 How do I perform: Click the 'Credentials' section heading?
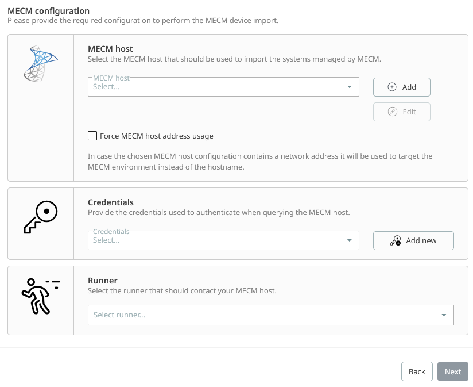coord(111,202)
